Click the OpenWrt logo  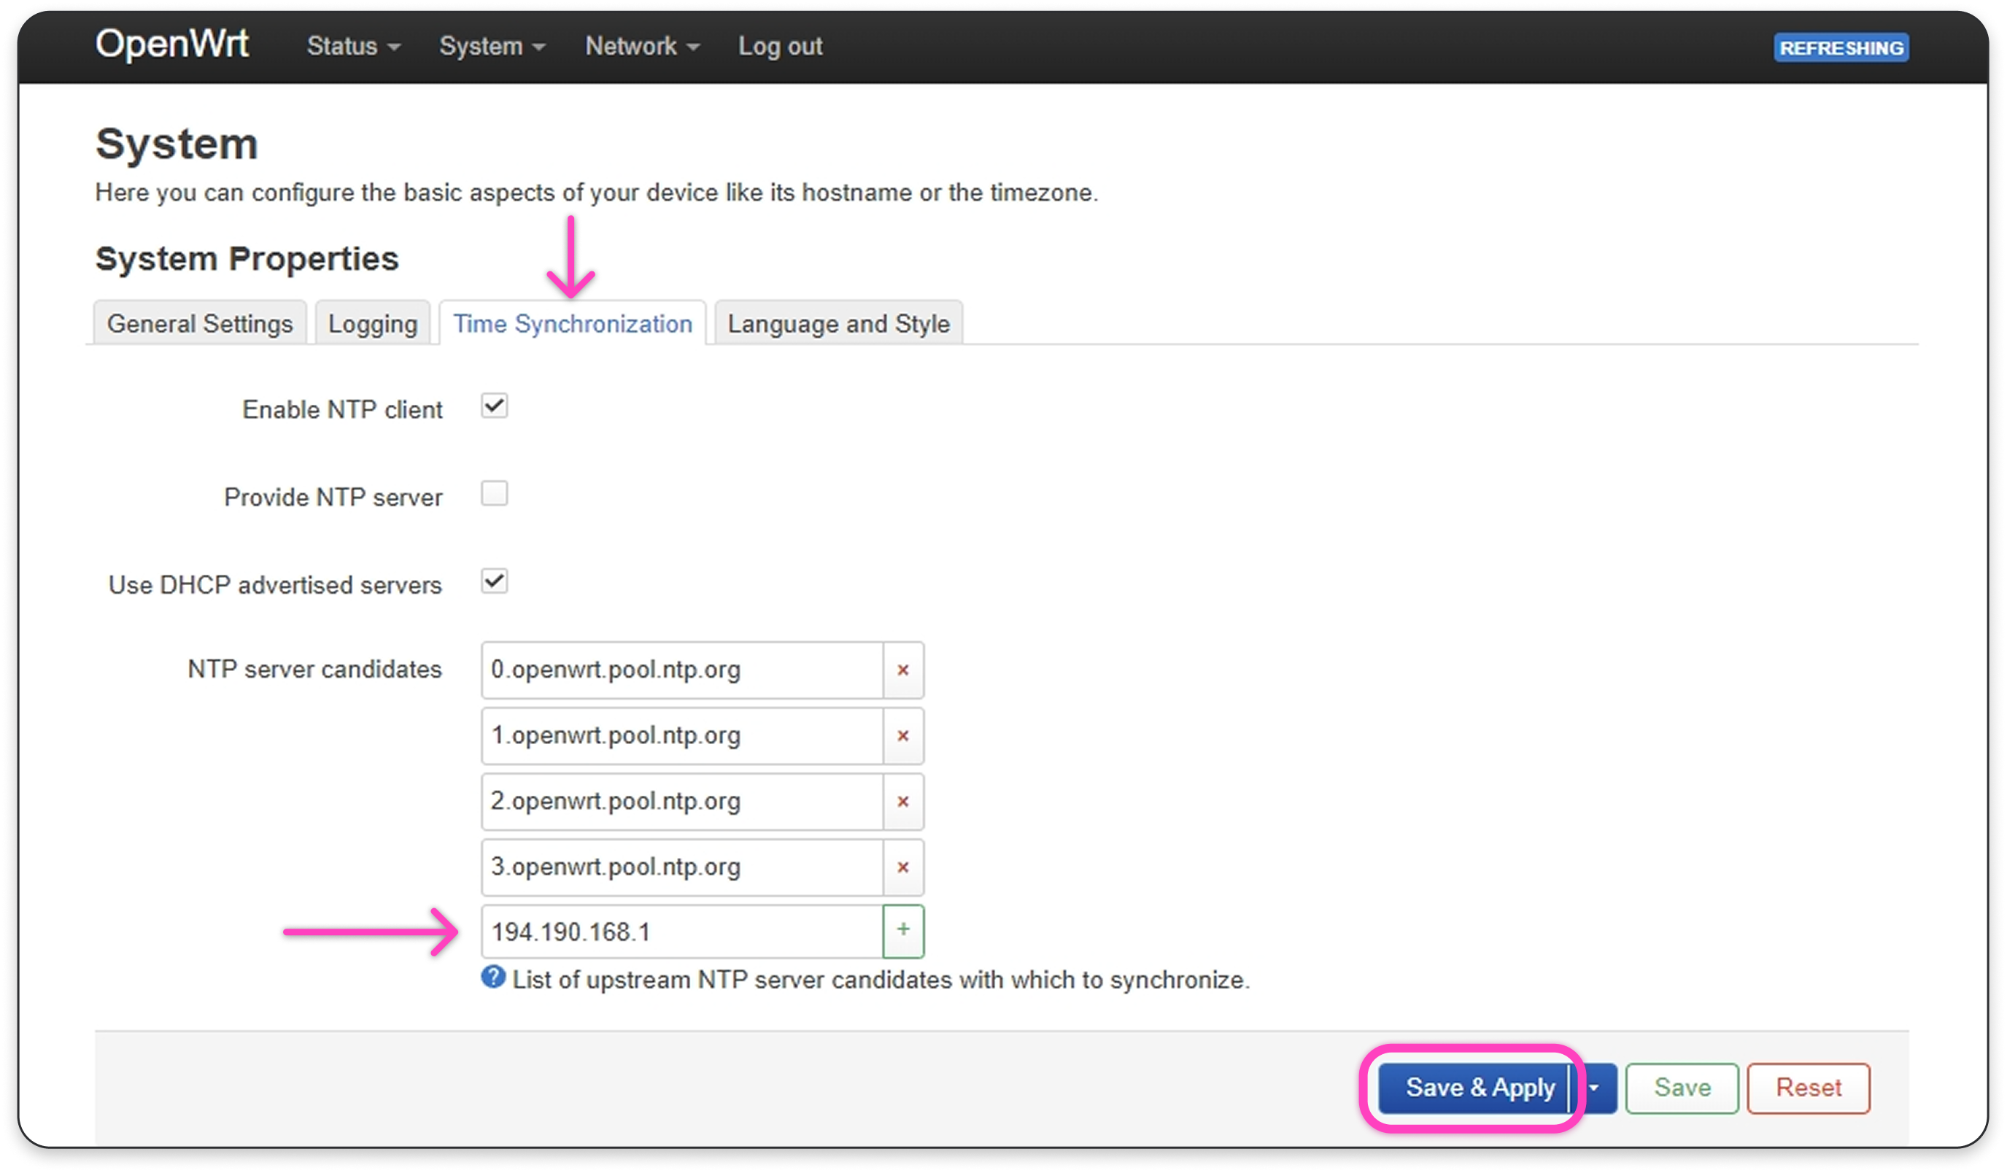[x=172, y=44]
